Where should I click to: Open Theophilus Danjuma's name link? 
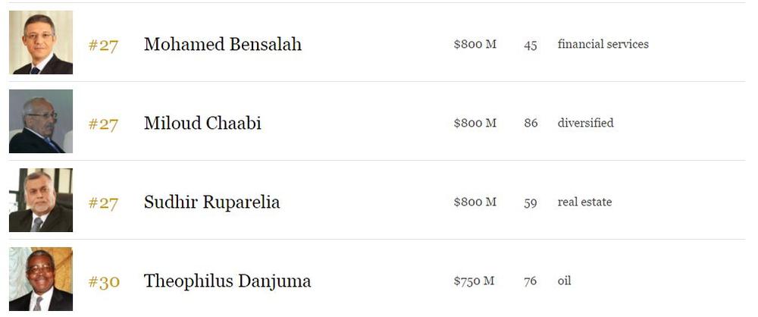point(227,281)
